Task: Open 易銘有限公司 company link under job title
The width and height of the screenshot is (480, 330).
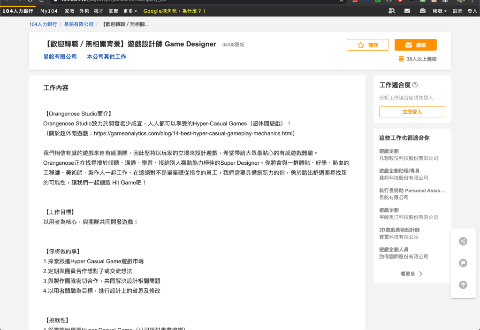Action: [x=60, y=57]
